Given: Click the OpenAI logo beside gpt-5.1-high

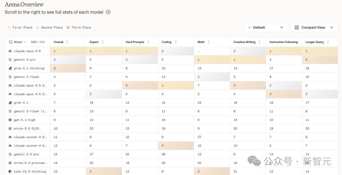Looking at the screenshot, I should (10, 120).
